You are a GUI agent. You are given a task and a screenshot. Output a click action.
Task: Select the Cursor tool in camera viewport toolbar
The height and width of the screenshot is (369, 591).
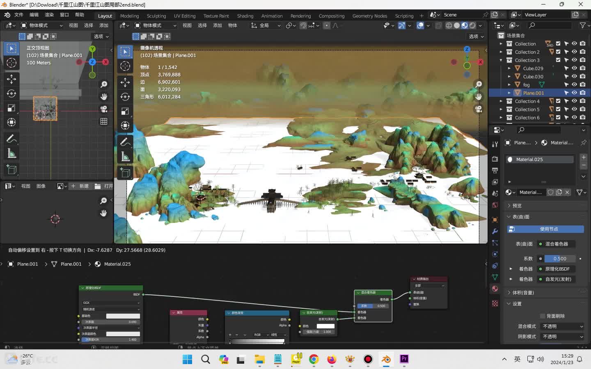pyautogui.click(x=125, y=66)
